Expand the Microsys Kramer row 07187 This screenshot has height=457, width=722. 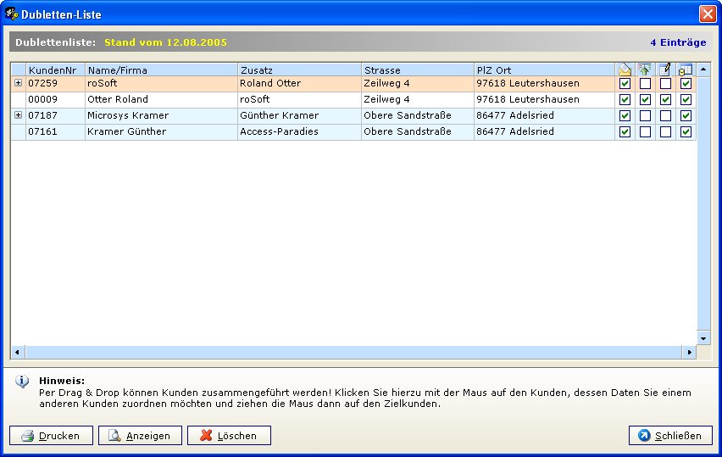[x=18, y=114]
